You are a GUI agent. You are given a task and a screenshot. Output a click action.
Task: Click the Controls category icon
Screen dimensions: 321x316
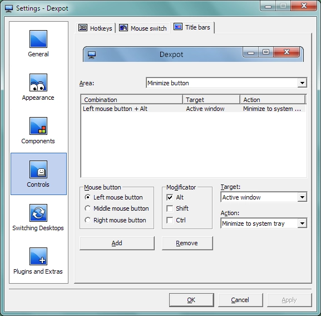pyautogui.click(x=38, y=169)
